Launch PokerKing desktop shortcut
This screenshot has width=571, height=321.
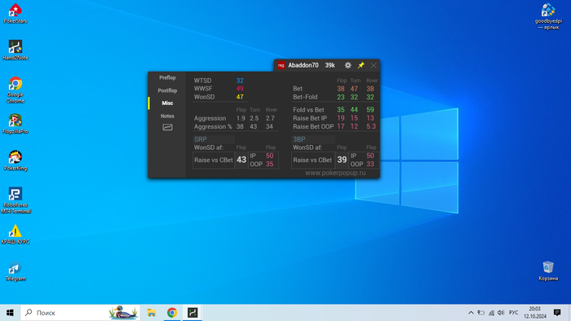[15, 160]
